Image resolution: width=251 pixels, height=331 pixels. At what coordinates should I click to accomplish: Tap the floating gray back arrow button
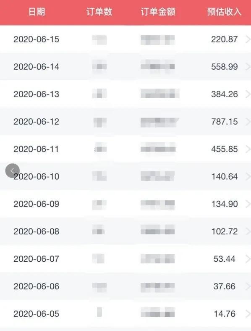coord(13,171)
